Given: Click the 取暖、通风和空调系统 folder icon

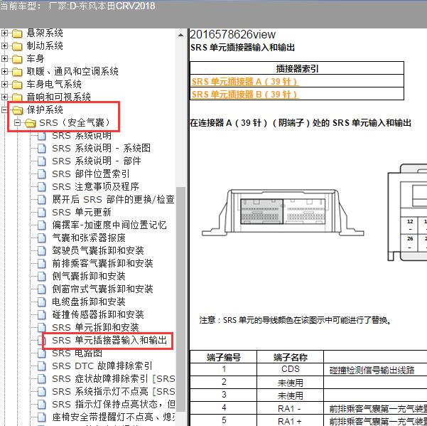Looking at the screenshot, I should click(17, 72).
